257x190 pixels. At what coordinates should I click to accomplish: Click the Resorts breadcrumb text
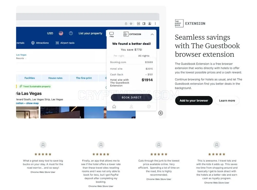pos(20,58)
